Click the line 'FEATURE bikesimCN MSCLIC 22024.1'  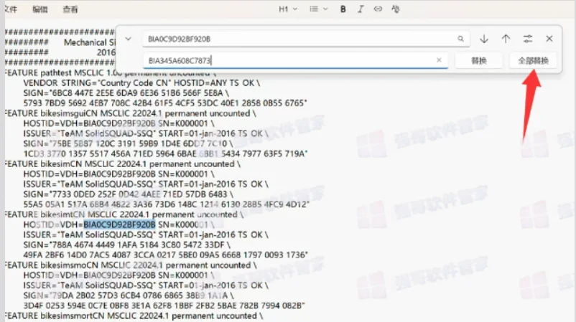click(123, 164)
